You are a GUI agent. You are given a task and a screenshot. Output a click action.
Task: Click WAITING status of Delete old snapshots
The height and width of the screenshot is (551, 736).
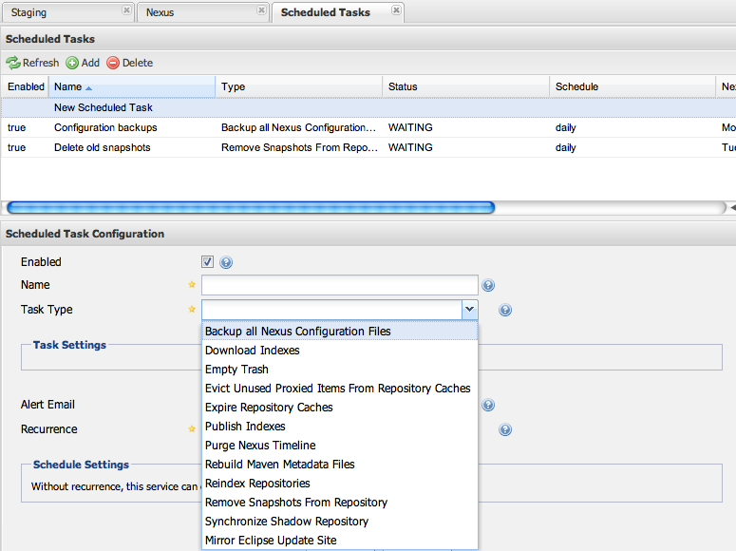(x=410, y=147)
